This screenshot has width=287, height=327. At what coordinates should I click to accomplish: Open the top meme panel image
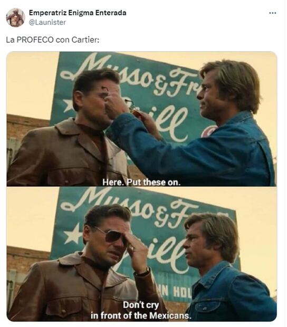pos(141,119)
